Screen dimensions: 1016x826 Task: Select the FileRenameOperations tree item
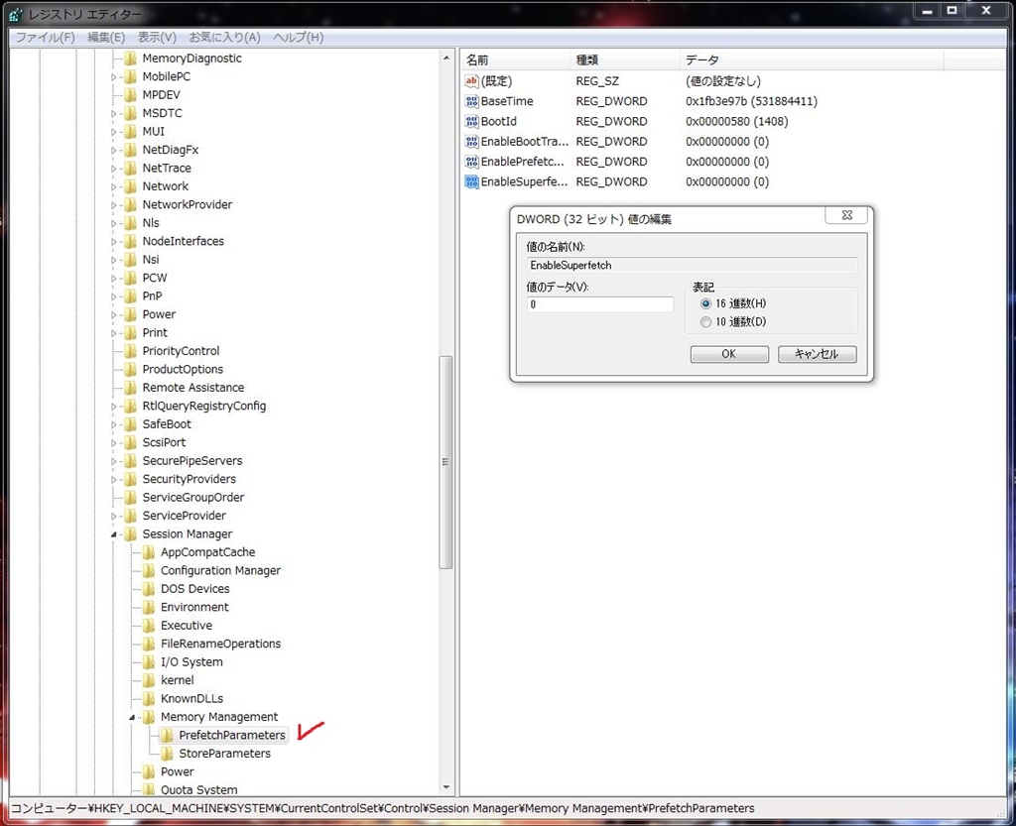click(x=220, y=644)
